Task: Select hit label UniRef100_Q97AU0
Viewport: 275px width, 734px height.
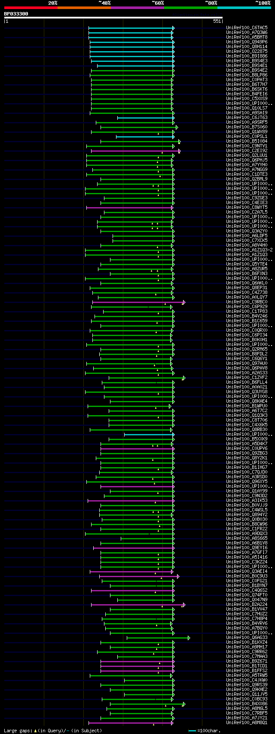Action: pos(247,364)
